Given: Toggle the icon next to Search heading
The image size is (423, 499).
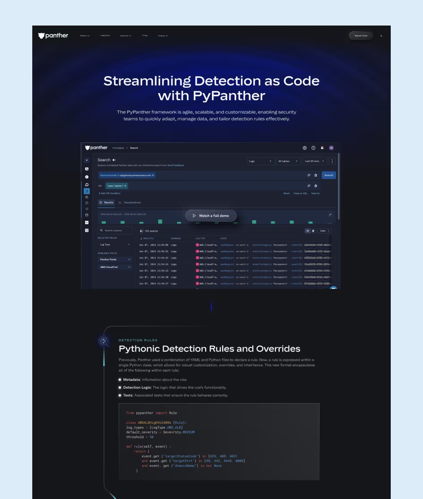Looking at the screenshot, I should tap(114, 160).
